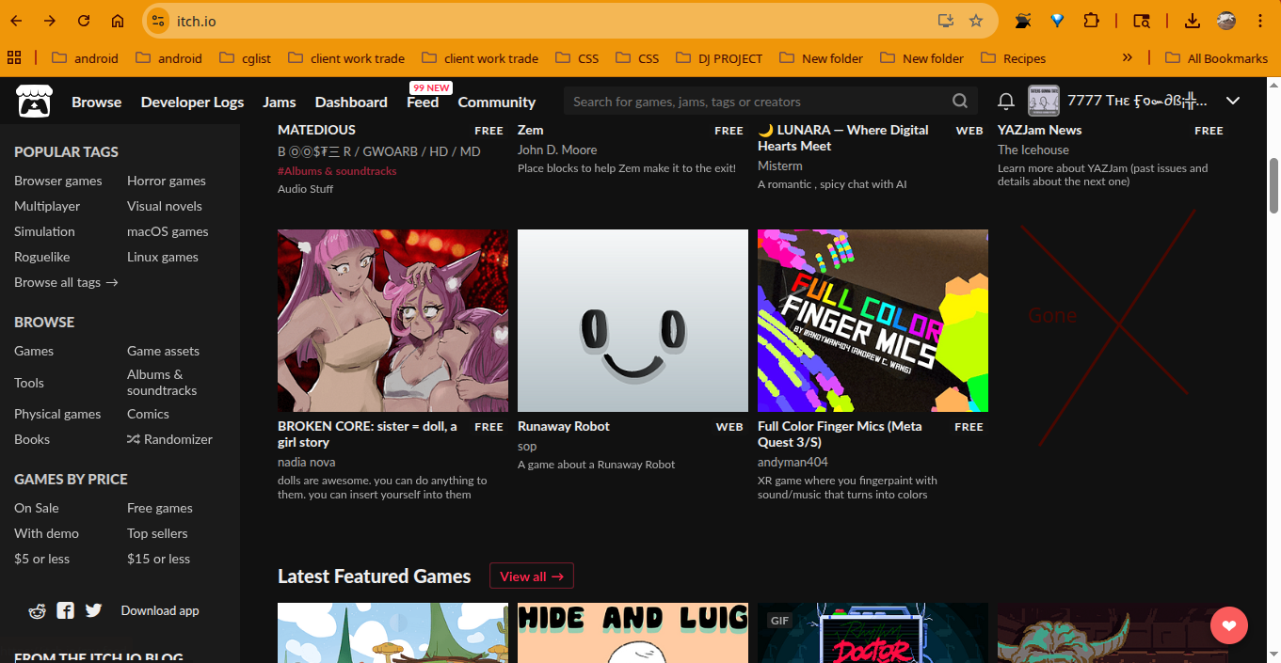The width and height of the screenshot is (1281, 663).
Task: Click the dark extension icon beside the star
Action: [x=1023, y=21]
